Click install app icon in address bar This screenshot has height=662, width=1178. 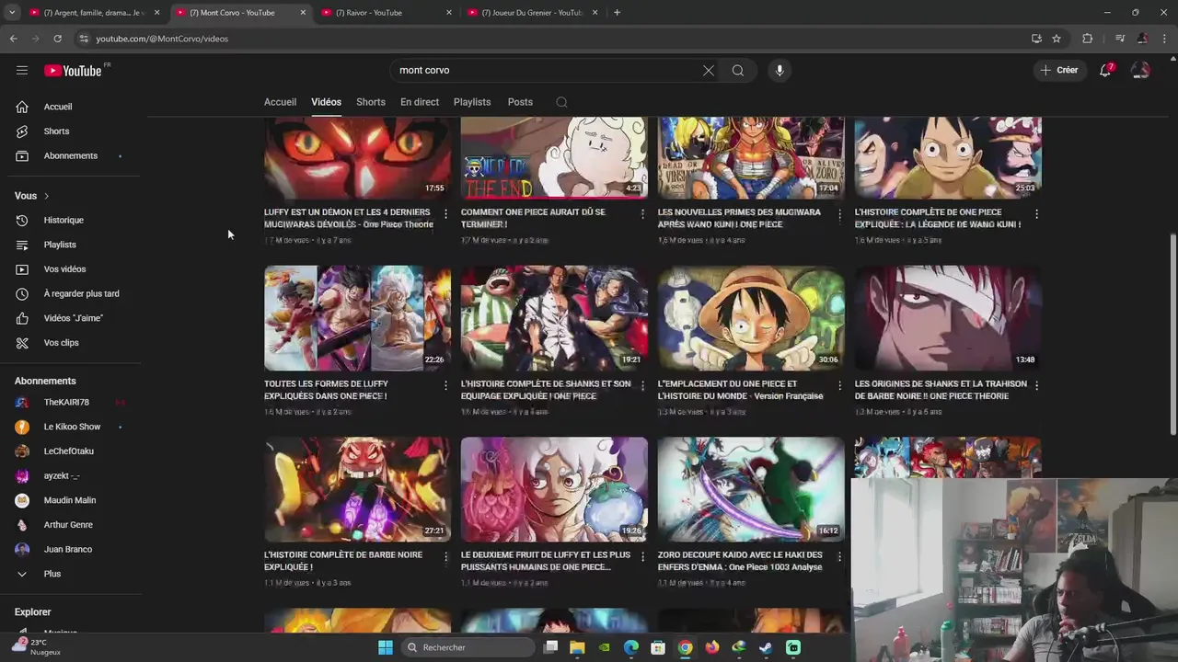1036,39
